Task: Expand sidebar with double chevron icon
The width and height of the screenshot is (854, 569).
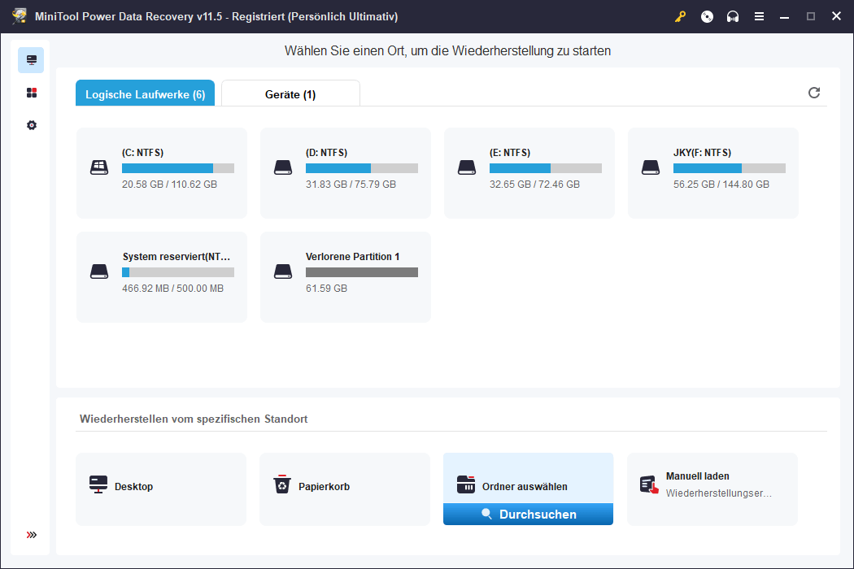Action: pos(32,535)
